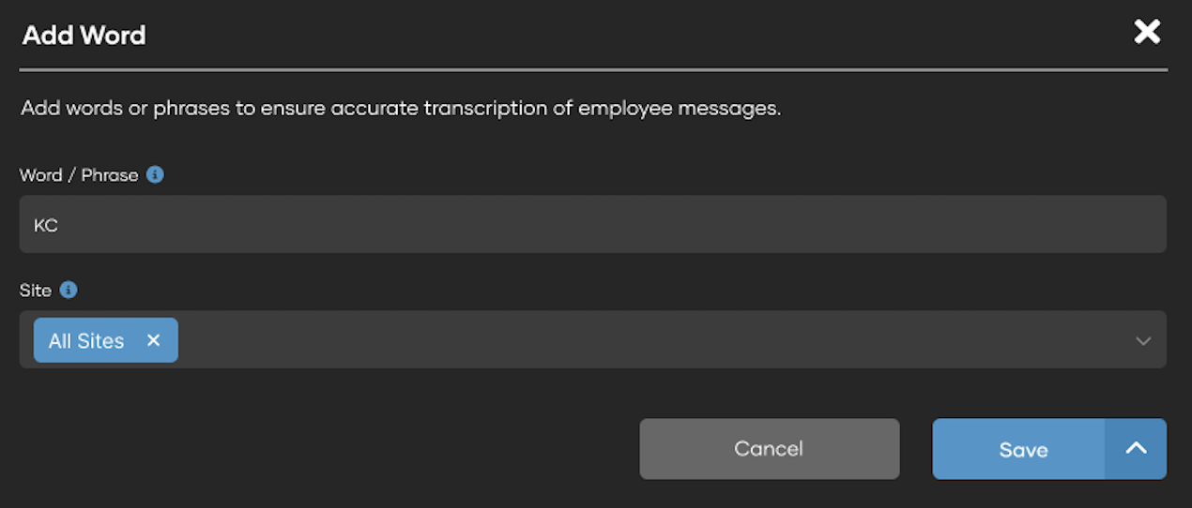Open the Site multi-select combo box

tap(592, 339)
